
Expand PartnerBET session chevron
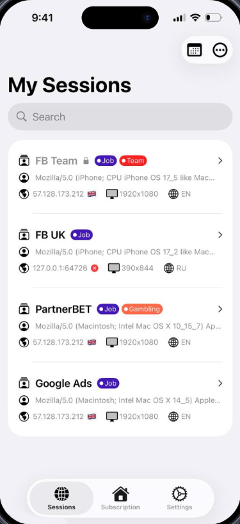click(x=220, y=309)
